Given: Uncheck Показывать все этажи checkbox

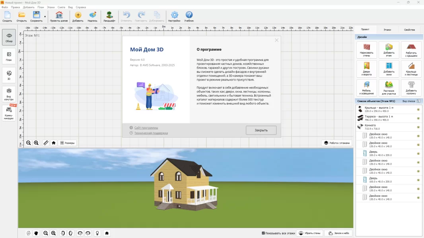Looking at the screenshot, I should click(263, 233).
